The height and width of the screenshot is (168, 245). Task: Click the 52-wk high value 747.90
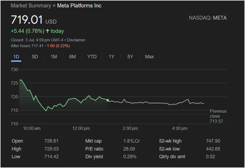tap(213, 141)
